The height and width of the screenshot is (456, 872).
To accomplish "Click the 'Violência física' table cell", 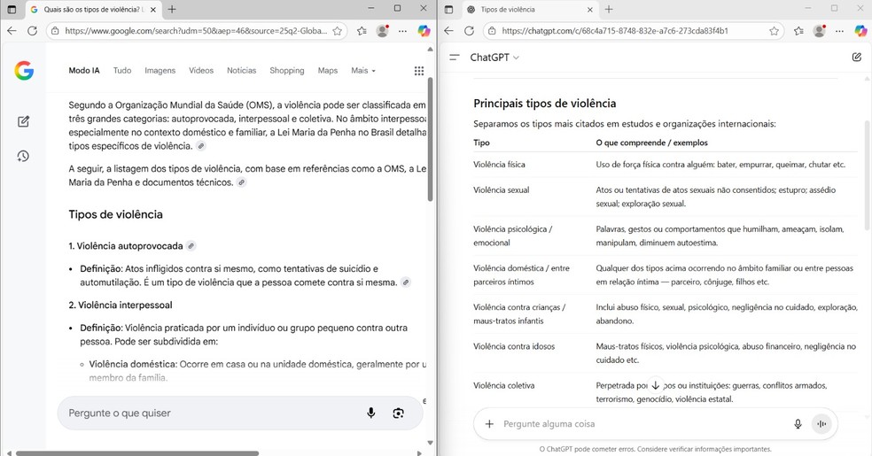I will click(x=499, y=165).
